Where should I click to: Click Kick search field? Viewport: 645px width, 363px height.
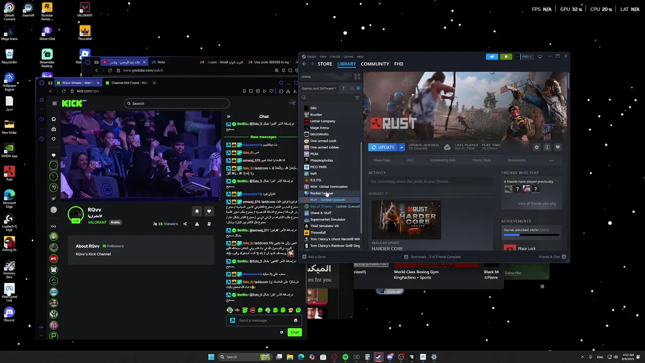click(177, 103)
